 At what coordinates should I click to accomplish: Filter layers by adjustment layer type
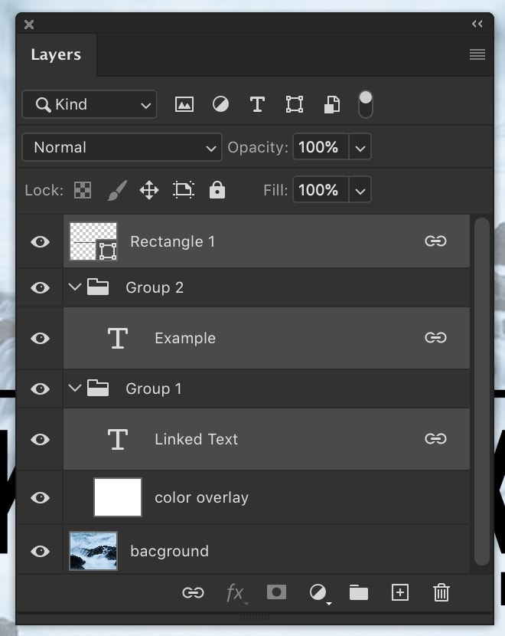tap(220, 105)
